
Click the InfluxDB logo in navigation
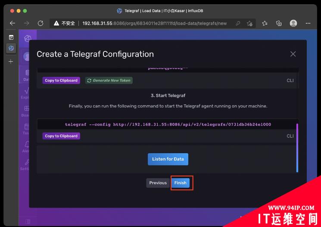pos(28,38)
